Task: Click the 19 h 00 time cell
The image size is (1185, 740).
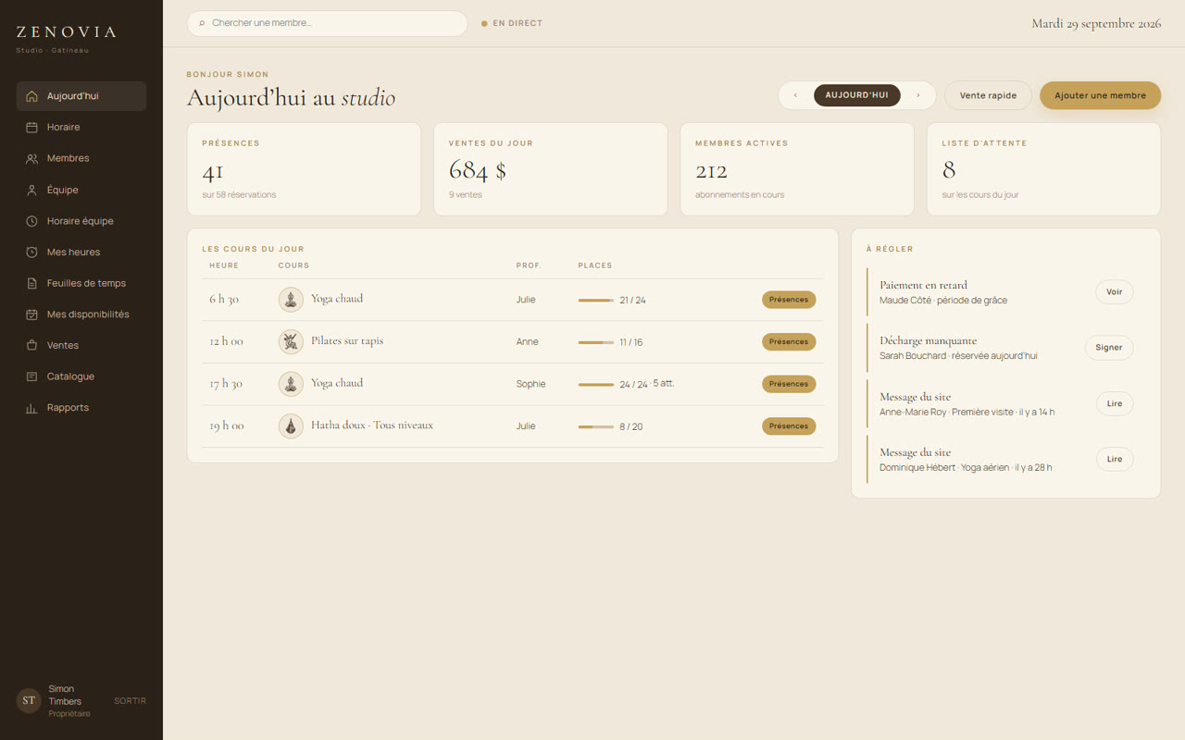Action: tap(227, 425)
